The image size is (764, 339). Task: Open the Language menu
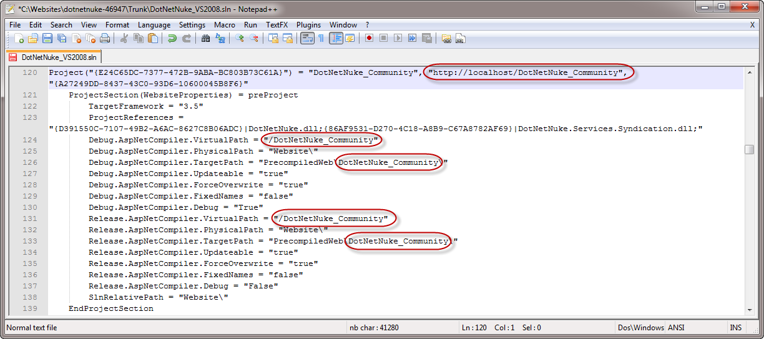[x=154, y=25]
